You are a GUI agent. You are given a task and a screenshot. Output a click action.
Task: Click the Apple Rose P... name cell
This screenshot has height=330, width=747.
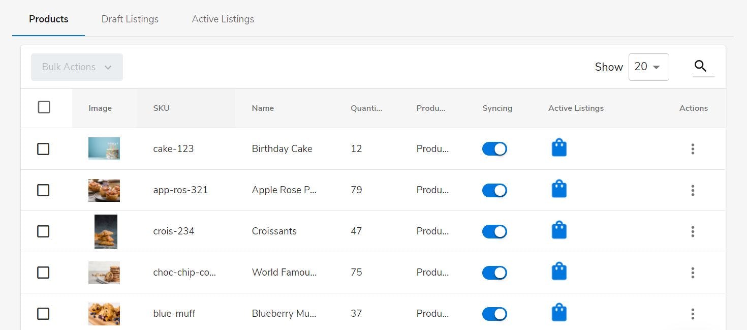point(284,190)
